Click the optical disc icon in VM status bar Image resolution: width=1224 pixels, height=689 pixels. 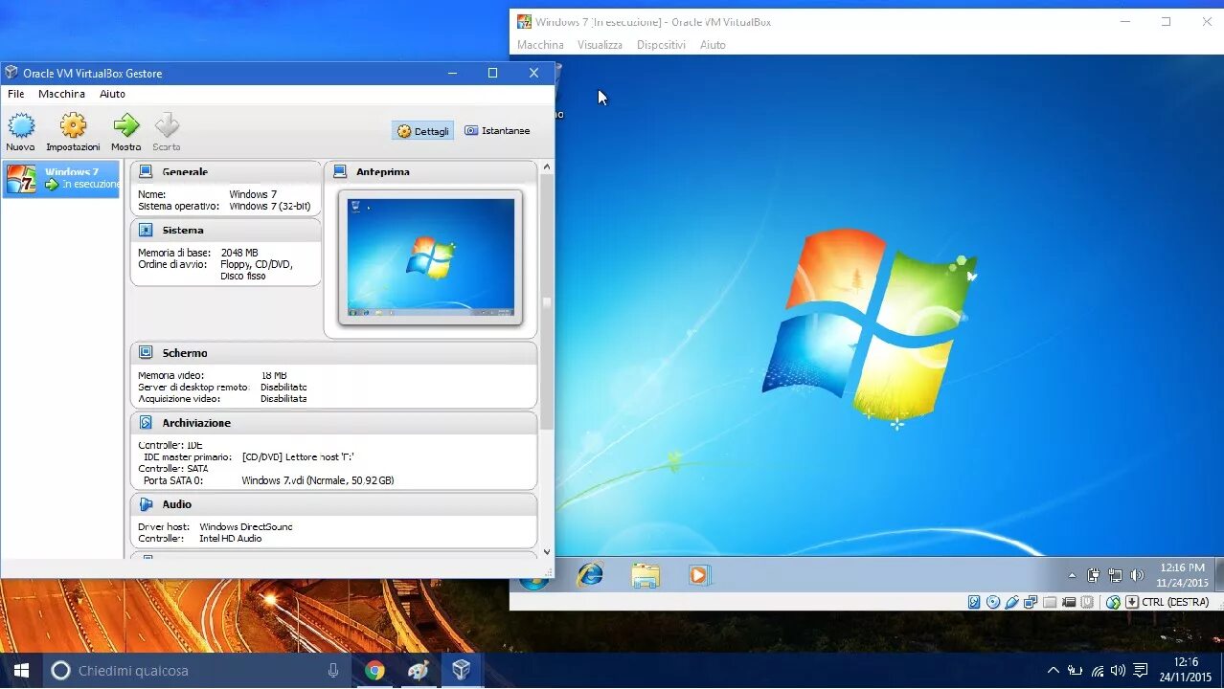coord(993,602)
